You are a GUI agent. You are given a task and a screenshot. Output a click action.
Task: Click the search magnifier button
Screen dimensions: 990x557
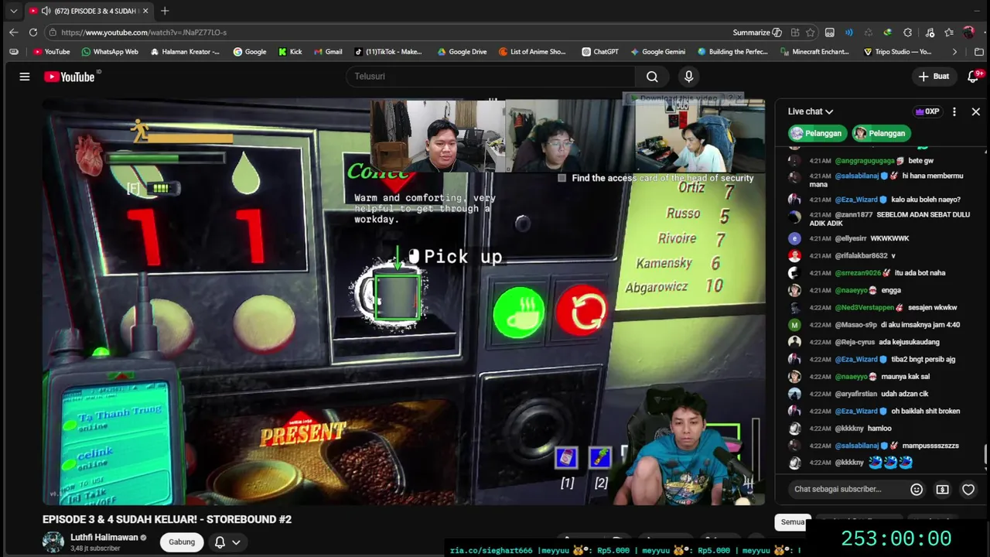(652, 77)
